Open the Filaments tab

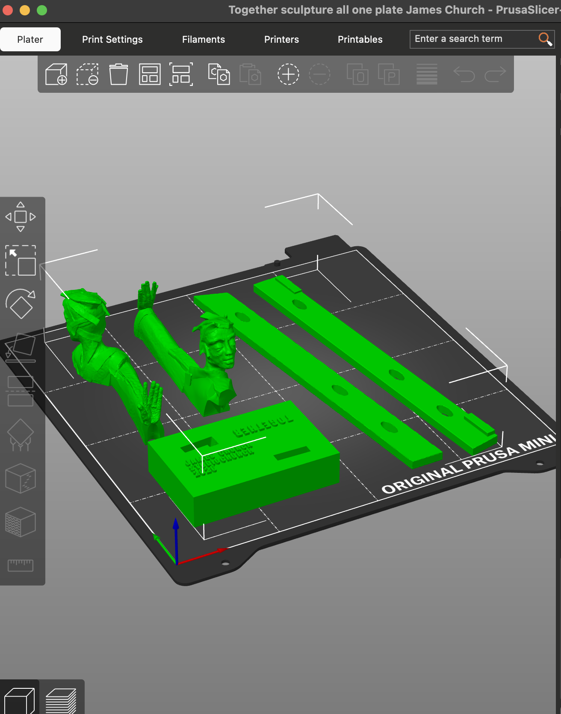[204, 39]
